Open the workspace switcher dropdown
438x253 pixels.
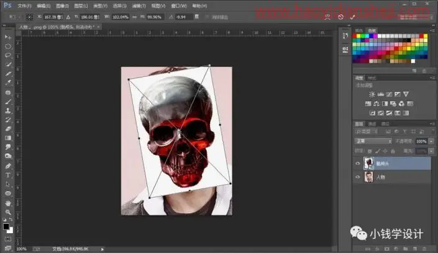click(416, 17)
